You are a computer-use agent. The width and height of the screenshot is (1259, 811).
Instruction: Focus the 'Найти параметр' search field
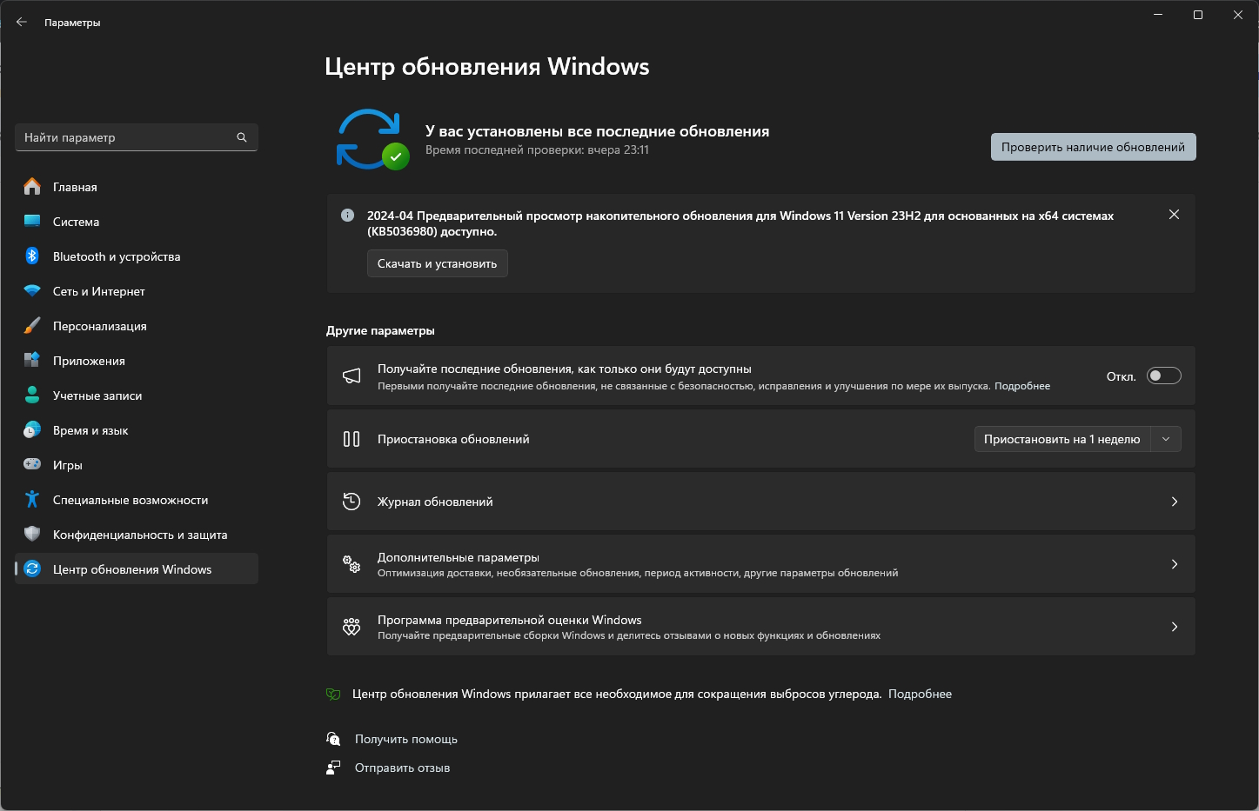point(137,137)
